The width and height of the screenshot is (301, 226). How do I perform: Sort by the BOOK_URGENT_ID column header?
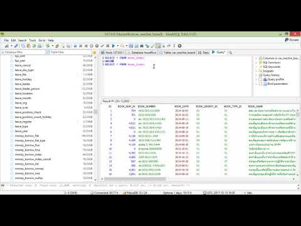206,107
